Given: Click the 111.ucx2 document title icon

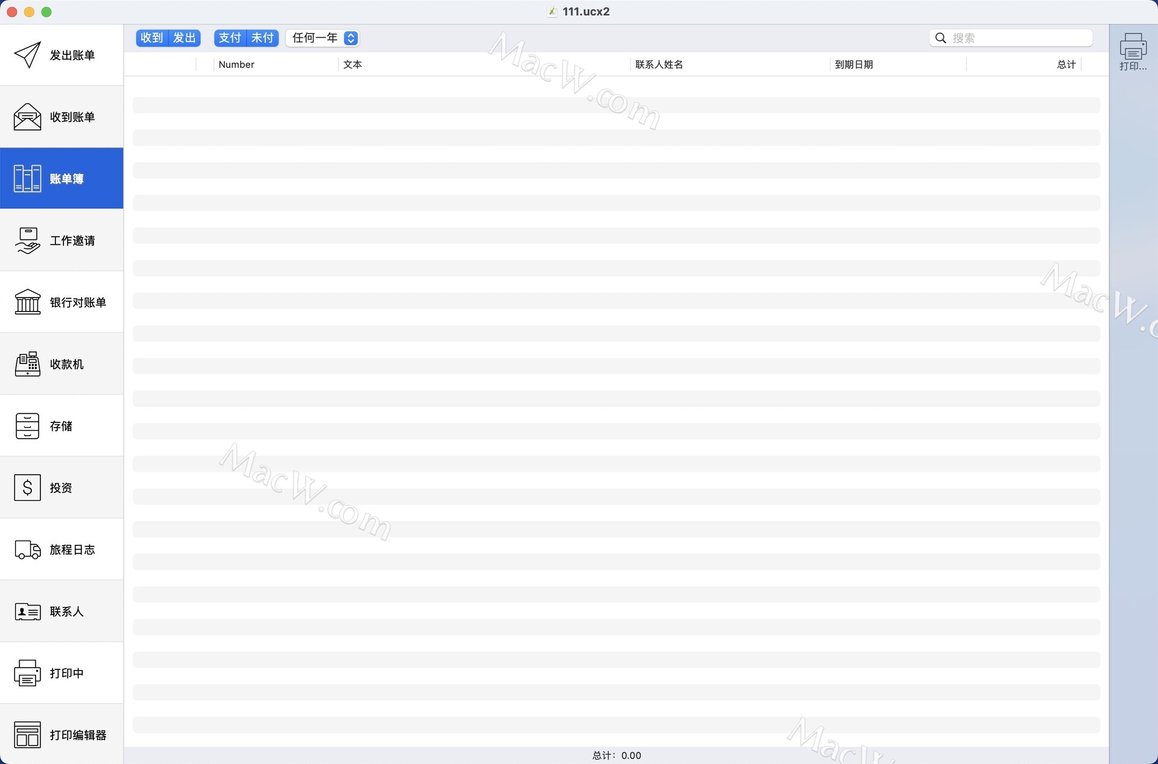Looking at the screenshot, I should [552, 11].
